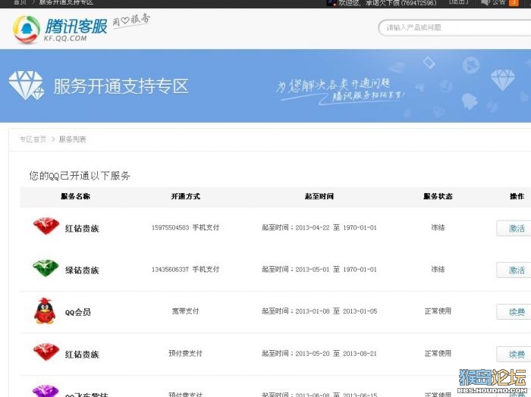Click the 正常使用 status for QQ会员
The image size is (531, 397).
coord(438,311)
